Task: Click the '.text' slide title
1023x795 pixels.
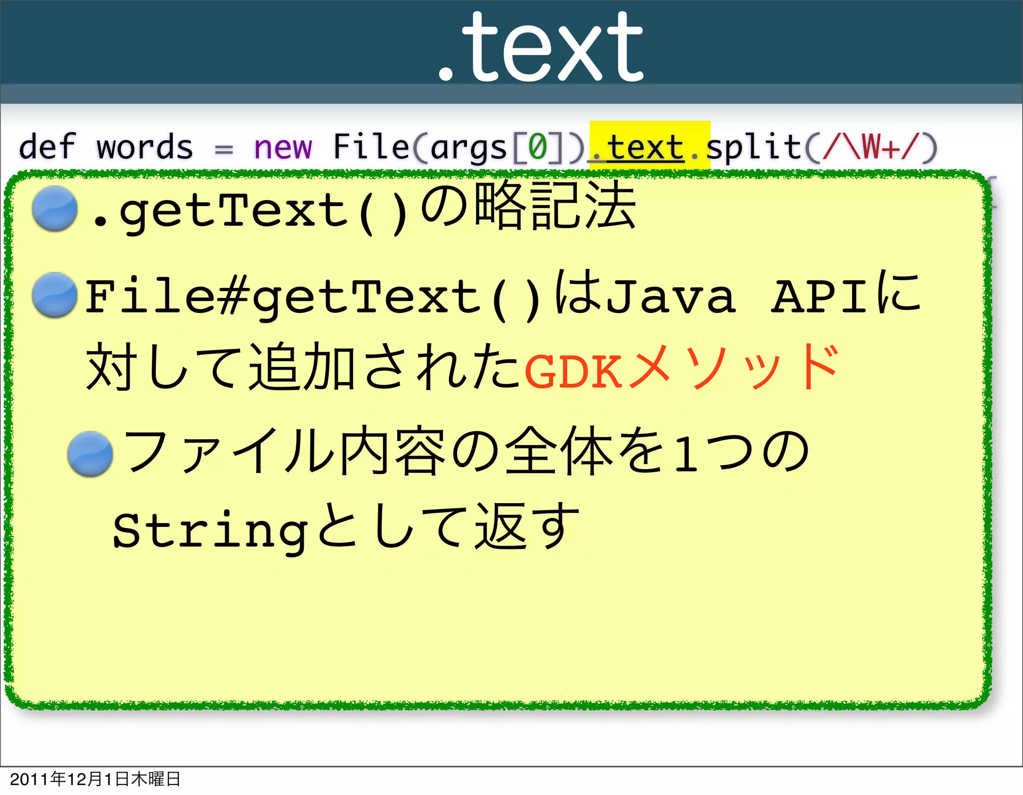Action: click(540, 47)
